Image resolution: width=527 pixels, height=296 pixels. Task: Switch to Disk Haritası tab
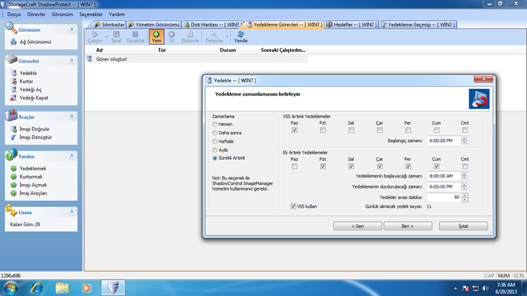pyautogui.click(x=212, y=25)
